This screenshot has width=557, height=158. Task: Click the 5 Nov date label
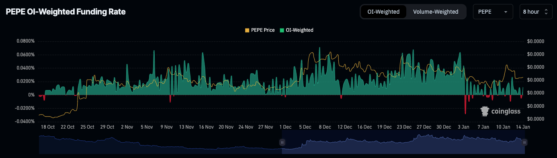tap(147, 127)
